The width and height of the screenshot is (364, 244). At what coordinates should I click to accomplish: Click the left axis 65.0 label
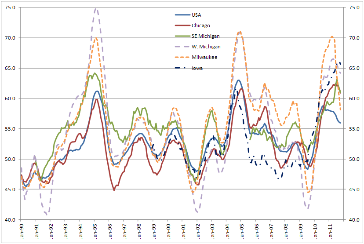pos(10,68)
